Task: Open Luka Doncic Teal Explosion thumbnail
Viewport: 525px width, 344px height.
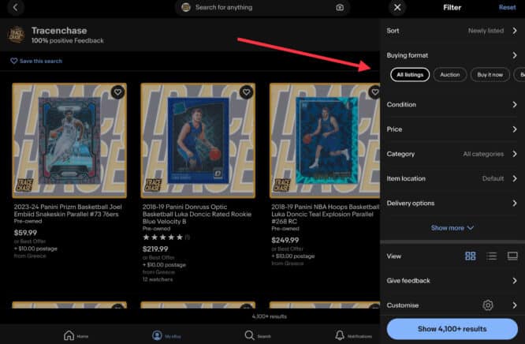Action: 325,140
